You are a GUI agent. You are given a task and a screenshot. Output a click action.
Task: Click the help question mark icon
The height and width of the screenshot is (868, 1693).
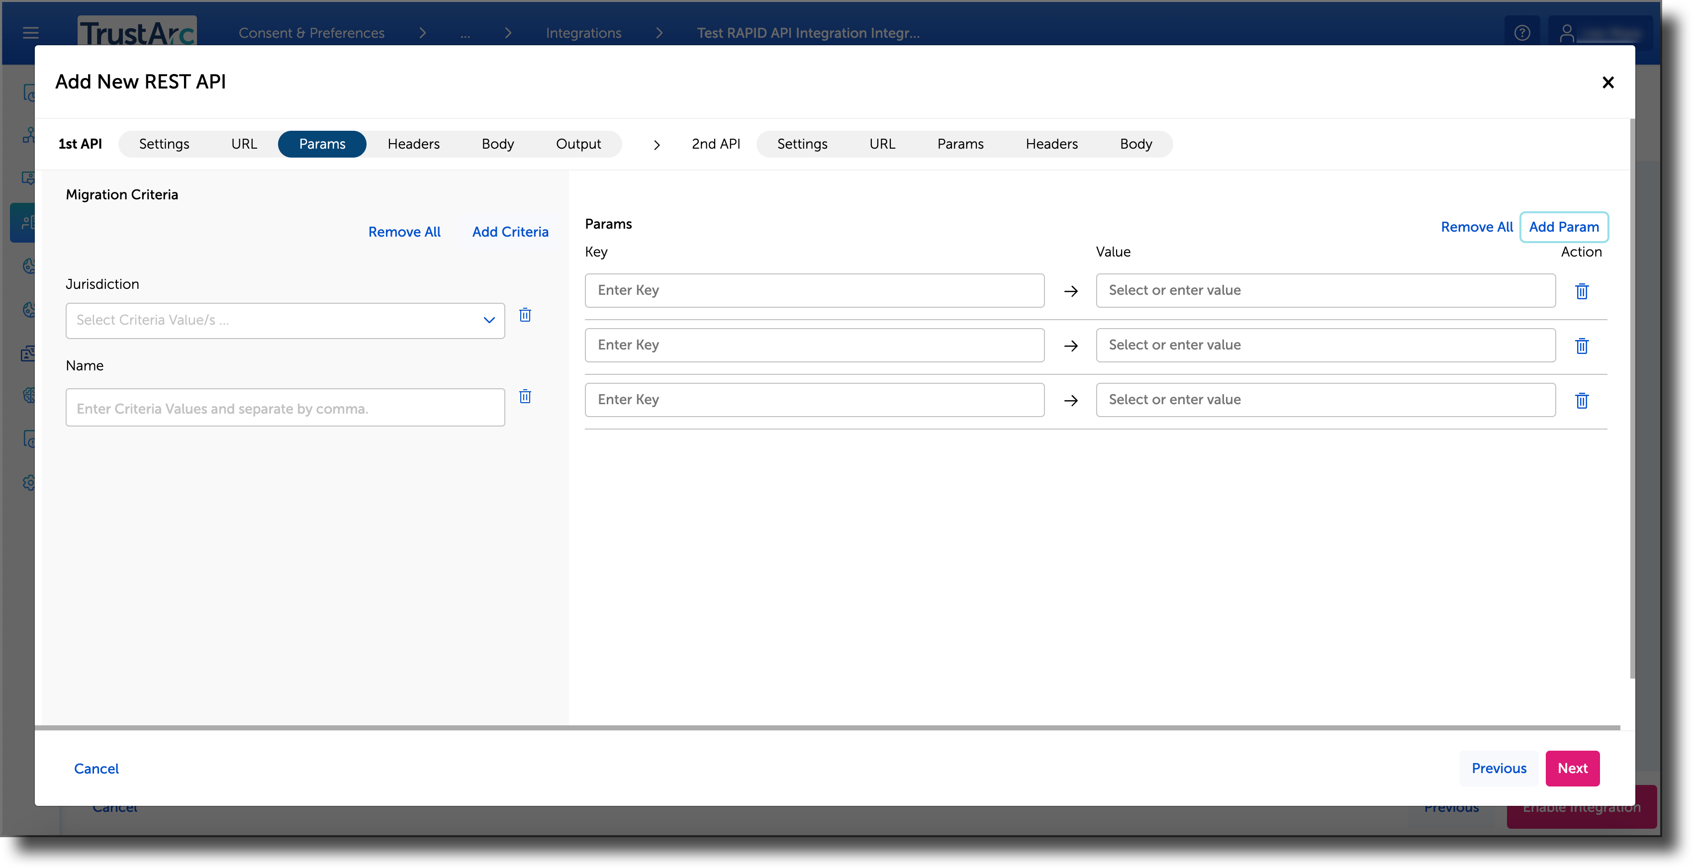pos(1523,32)
